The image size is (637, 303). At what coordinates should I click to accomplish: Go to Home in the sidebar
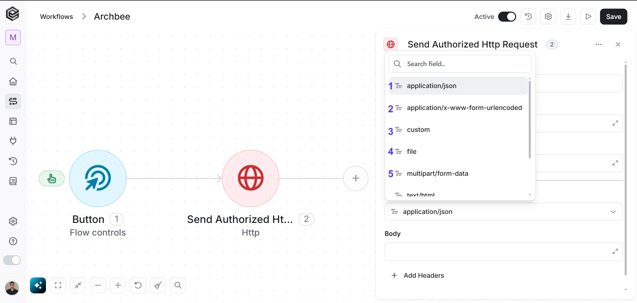point(13,81)
